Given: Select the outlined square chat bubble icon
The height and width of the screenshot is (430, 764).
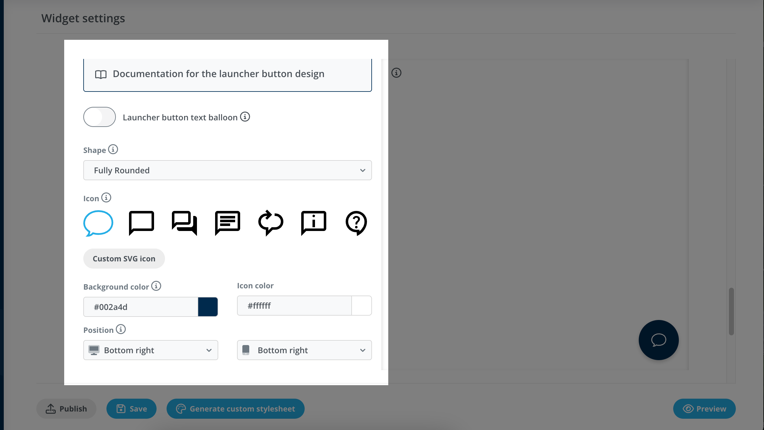Looking at the screenshot, I should (141, 223).
